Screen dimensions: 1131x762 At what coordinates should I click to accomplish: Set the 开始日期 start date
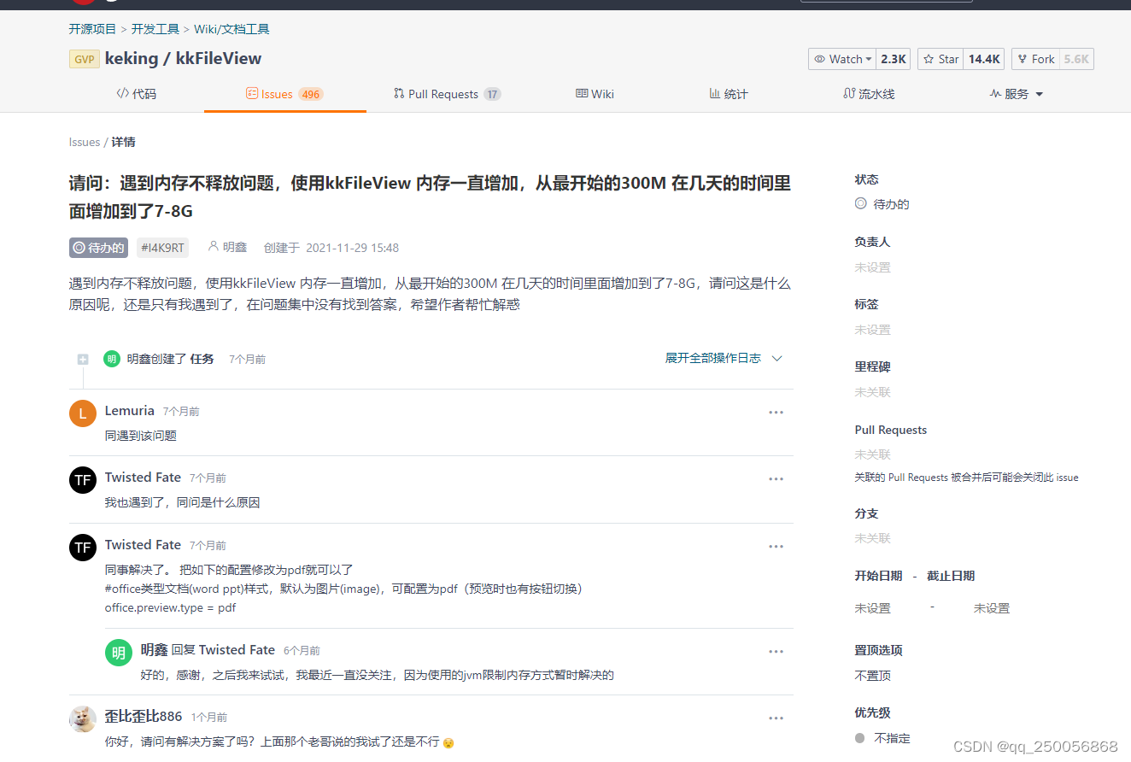pos(873,608)
